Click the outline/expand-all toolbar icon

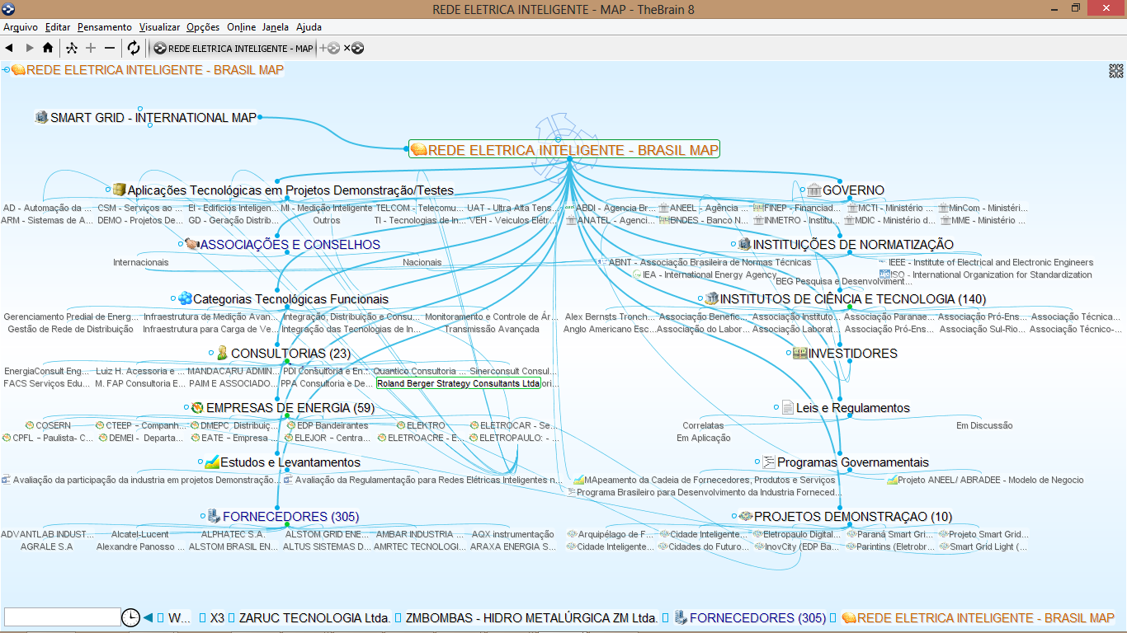click(72, 49)
